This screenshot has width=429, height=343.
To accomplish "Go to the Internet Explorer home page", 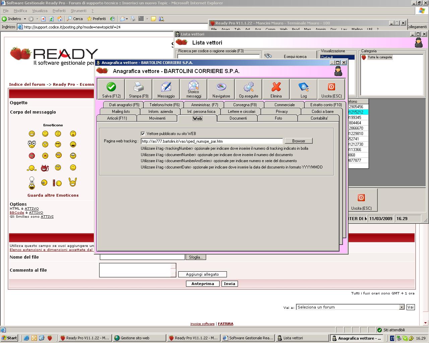I will point(60,19).
